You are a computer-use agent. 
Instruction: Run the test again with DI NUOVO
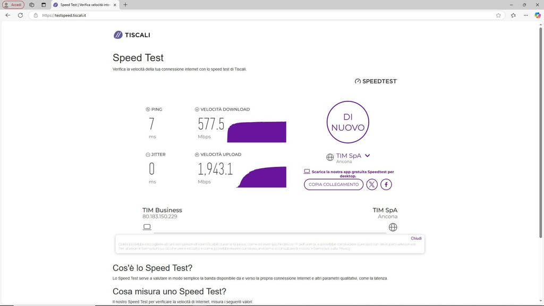click(x=347, y=123)
